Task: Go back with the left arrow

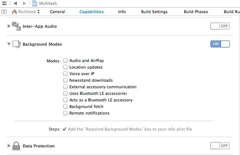Action: (x=15, y=3)
